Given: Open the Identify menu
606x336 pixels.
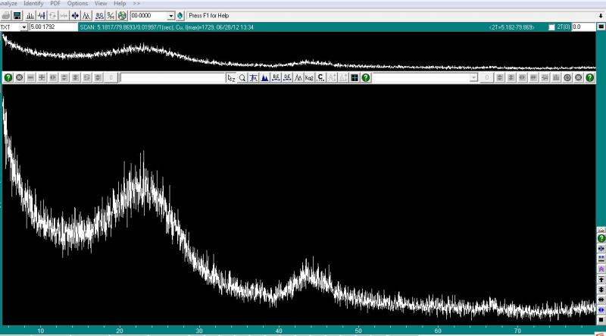Looking at the screenshot, I should [x=33, y=4].
